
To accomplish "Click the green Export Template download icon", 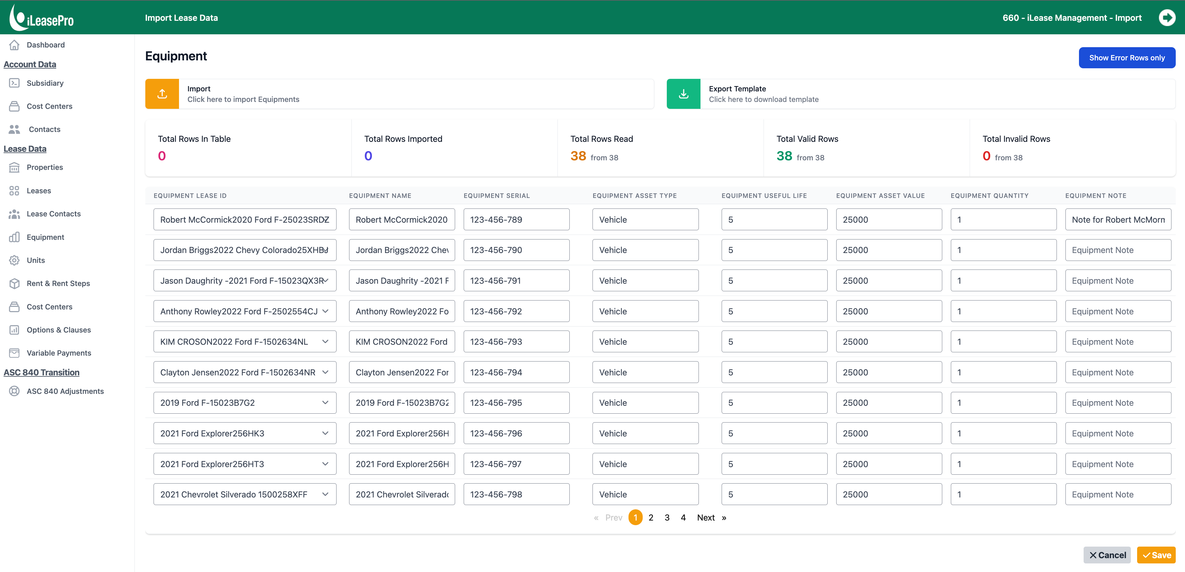I will tap(684, 94).
